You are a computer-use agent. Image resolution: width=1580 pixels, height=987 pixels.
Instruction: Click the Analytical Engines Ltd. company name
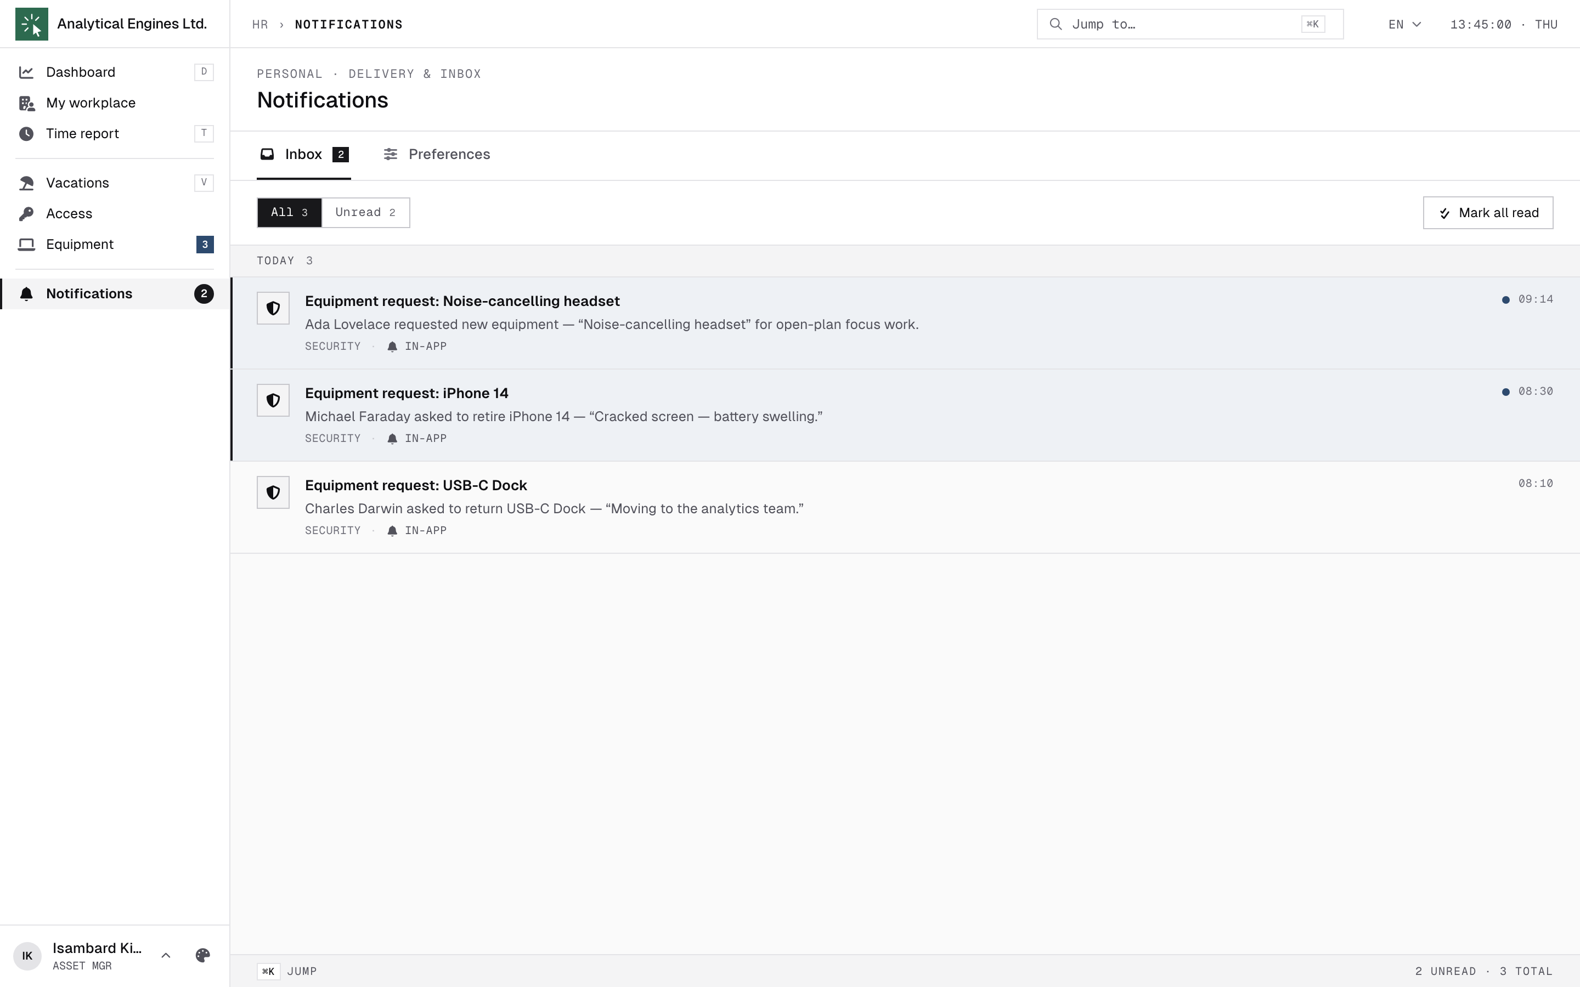pos(132,24)
